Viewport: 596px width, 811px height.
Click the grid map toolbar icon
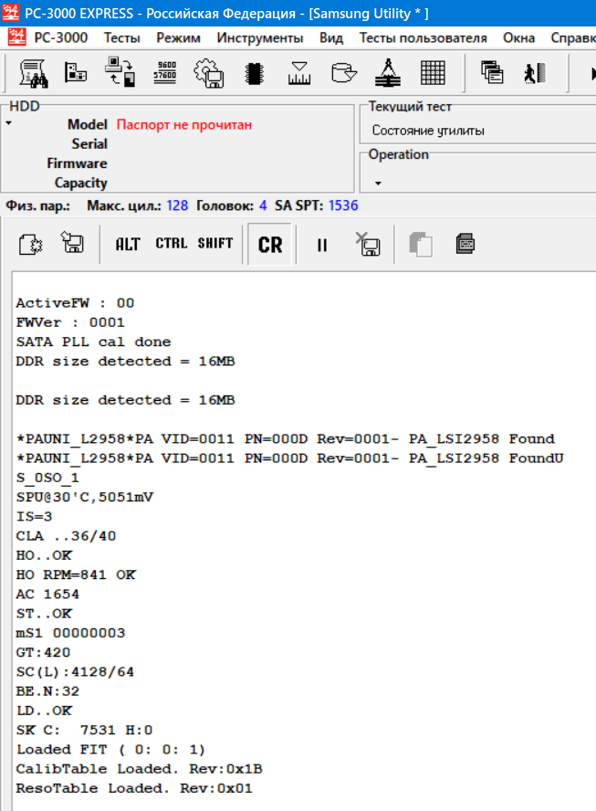[433, 72]
